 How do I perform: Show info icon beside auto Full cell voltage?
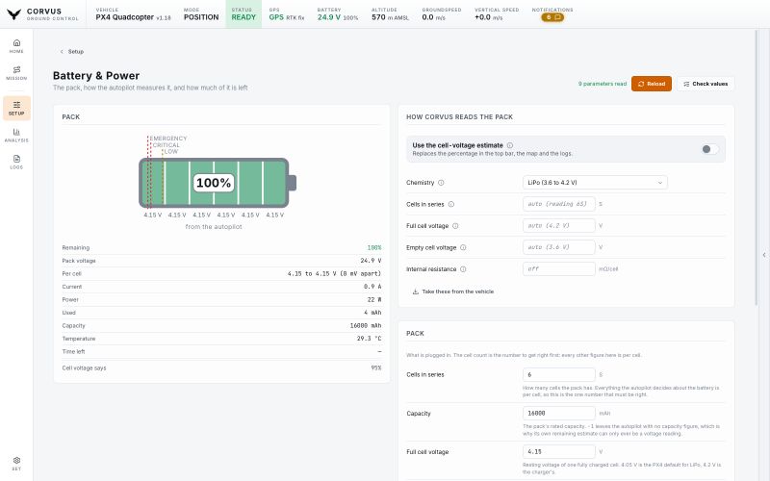point(455,226)
